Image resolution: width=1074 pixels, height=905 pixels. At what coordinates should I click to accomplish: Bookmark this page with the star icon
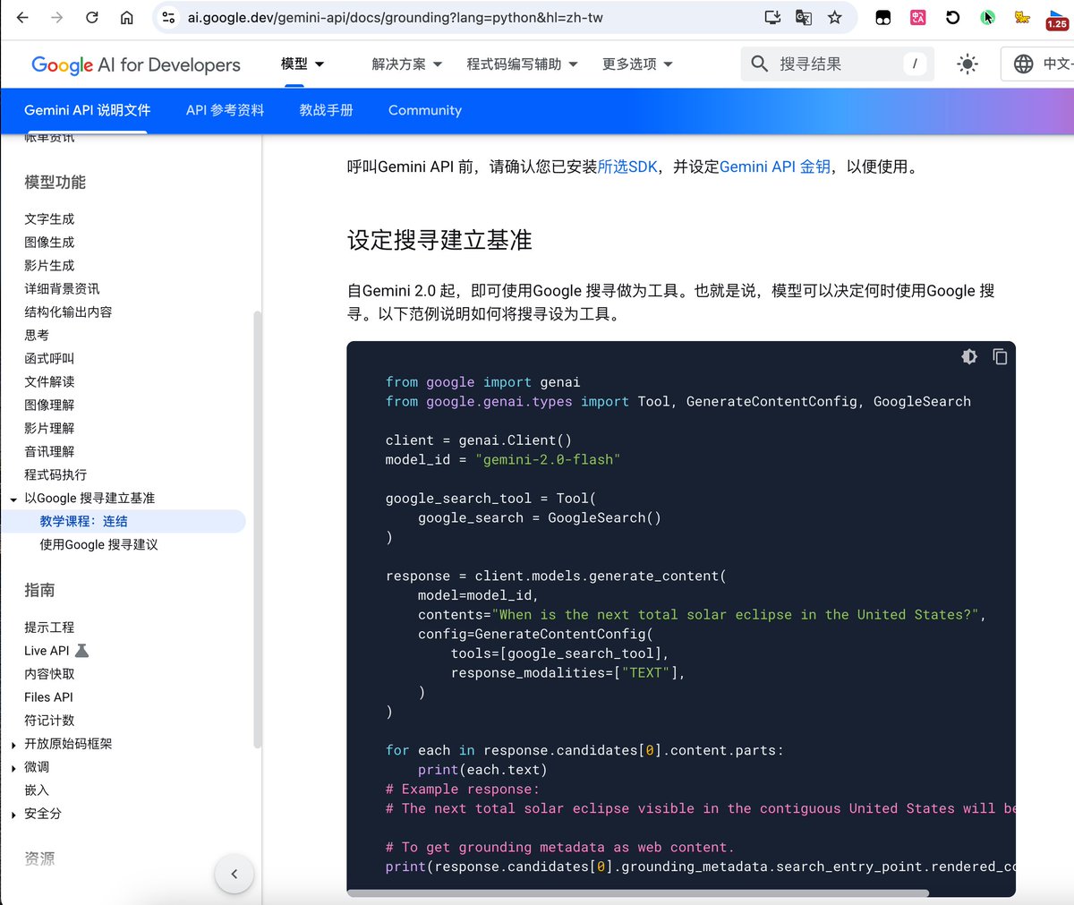tap(835, 17)
